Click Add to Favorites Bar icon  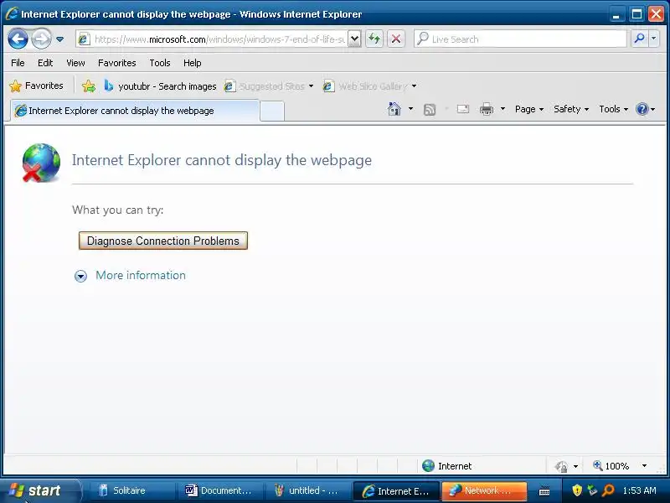tap(89, 86)
